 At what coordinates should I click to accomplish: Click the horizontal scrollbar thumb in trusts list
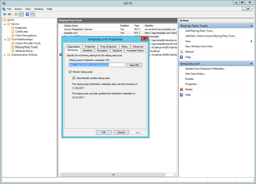tap(113, 175)
